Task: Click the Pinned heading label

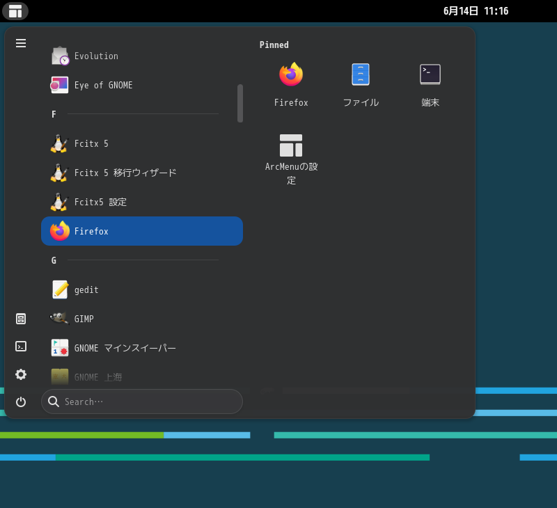Action: click(274, 45)
